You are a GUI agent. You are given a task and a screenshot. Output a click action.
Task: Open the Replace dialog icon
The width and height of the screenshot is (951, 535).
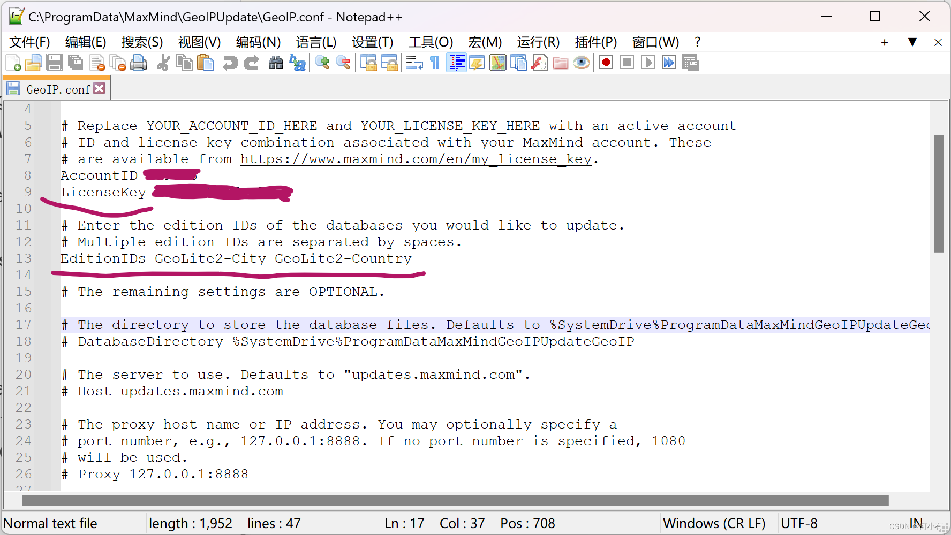coord(297,63)
